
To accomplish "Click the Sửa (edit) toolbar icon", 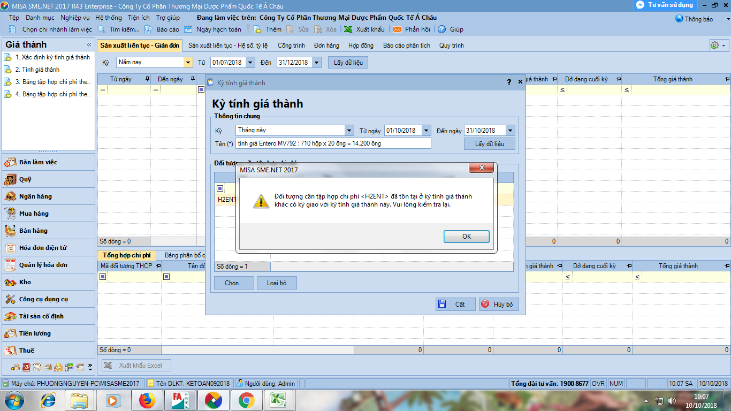I will [291, 29].
